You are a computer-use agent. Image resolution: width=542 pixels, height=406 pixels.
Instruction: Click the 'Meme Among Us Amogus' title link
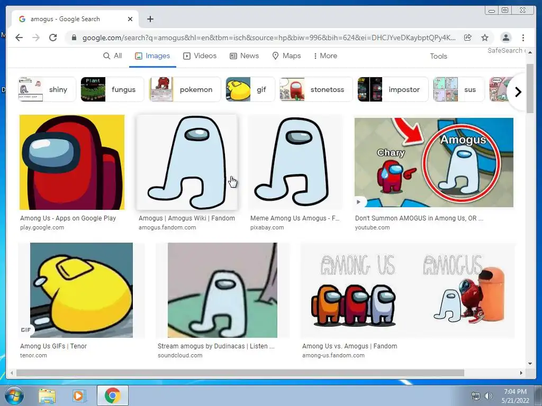(x=295, y=218)
